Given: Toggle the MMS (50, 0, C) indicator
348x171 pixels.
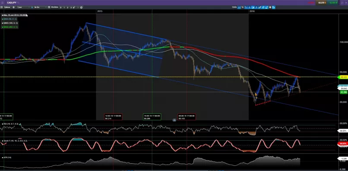Looking at the screenshot, I should coord(9,19).
